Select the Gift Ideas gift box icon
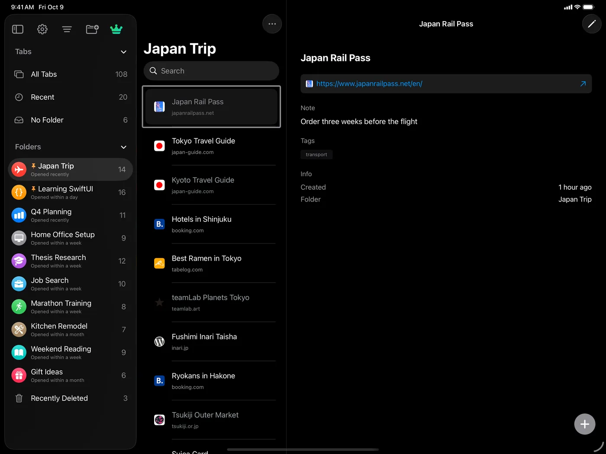The image size is (606, 454). tap(19, 376)
